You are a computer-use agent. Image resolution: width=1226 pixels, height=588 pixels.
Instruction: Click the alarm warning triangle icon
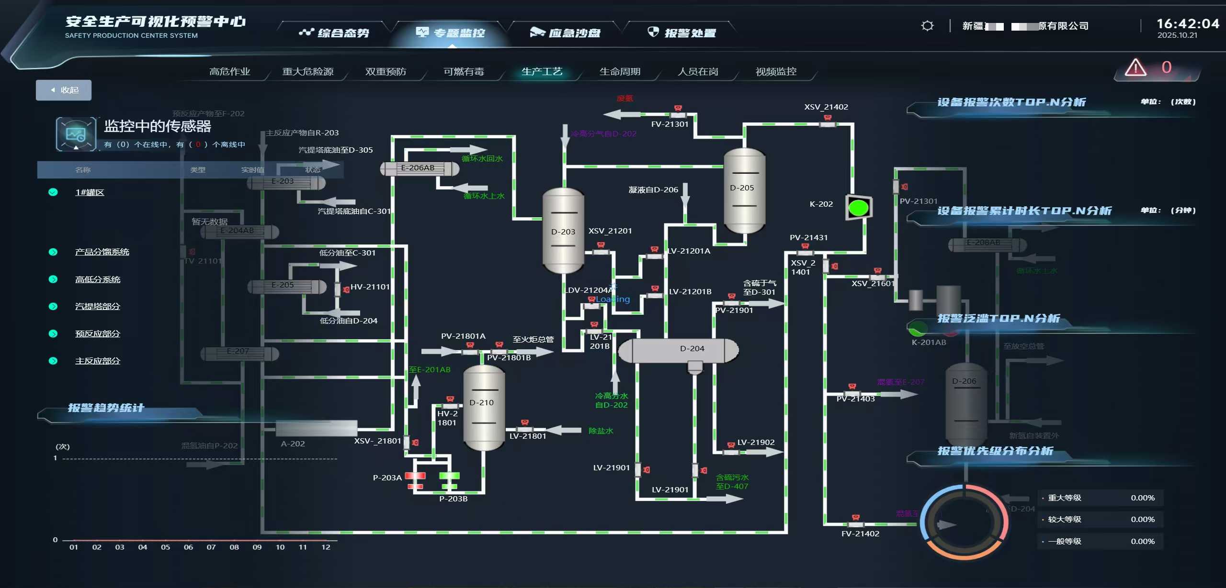(x=1135, y=67)
